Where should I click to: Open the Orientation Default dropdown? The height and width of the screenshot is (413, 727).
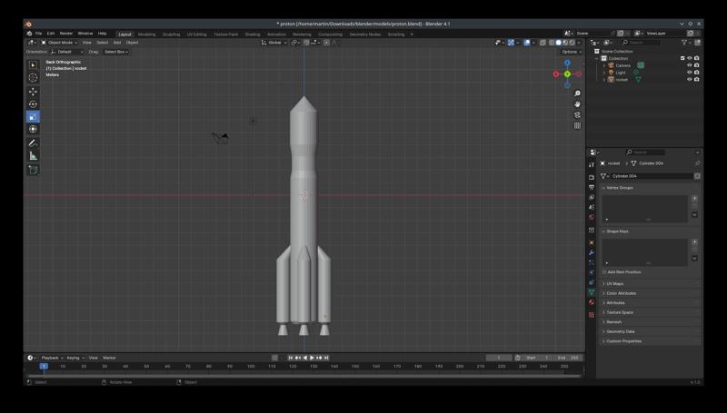coord(67,52)
